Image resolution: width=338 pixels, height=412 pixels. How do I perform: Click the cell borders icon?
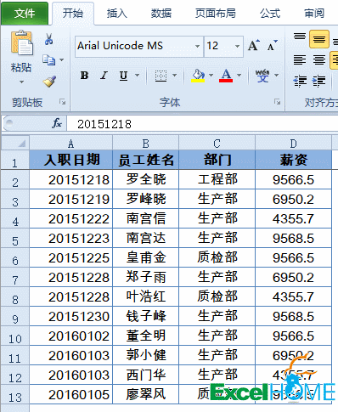[x=161, y=76]
